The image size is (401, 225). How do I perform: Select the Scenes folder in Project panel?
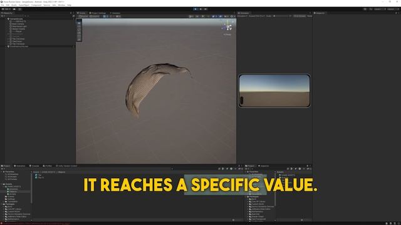[x=10, y=197]
